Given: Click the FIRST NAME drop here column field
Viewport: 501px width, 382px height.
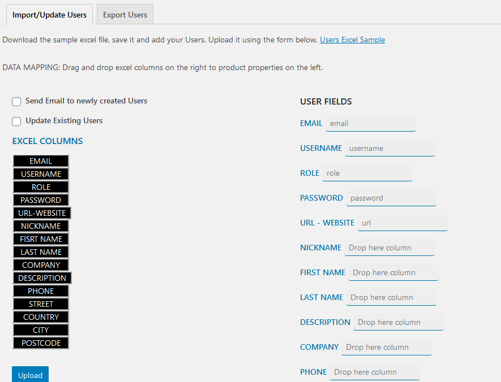Looking at the screenshot, I should pyautogui.click(x=393, y=272).
